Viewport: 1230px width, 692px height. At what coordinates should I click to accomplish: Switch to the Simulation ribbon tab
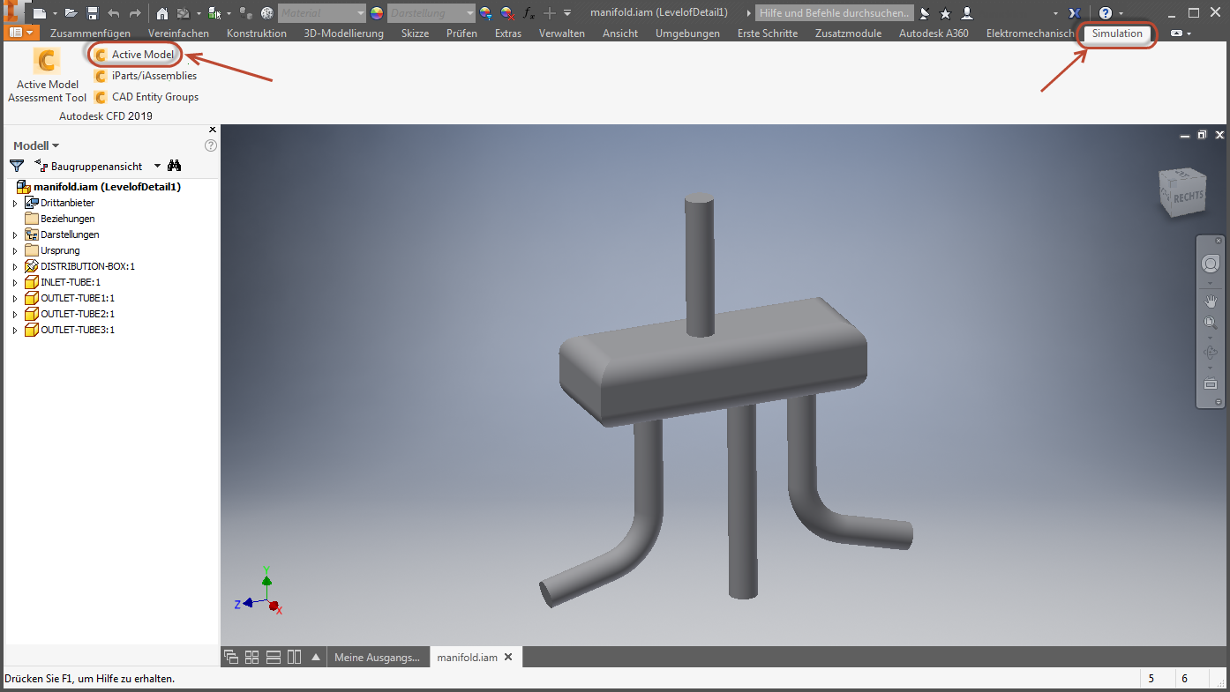coord(1116,33)
